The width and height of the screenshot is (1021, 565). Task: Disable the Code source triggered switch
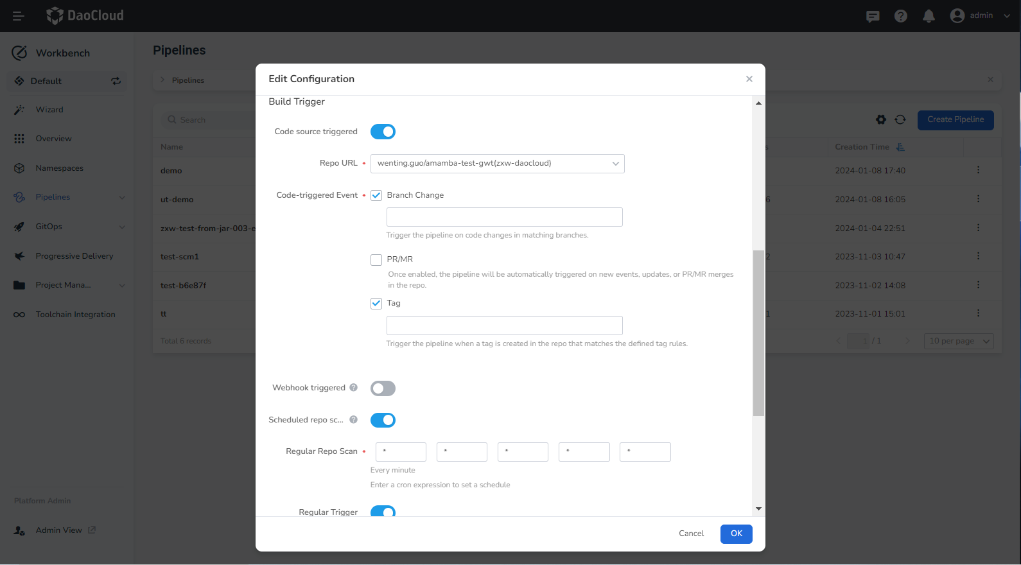pos(383,132)
